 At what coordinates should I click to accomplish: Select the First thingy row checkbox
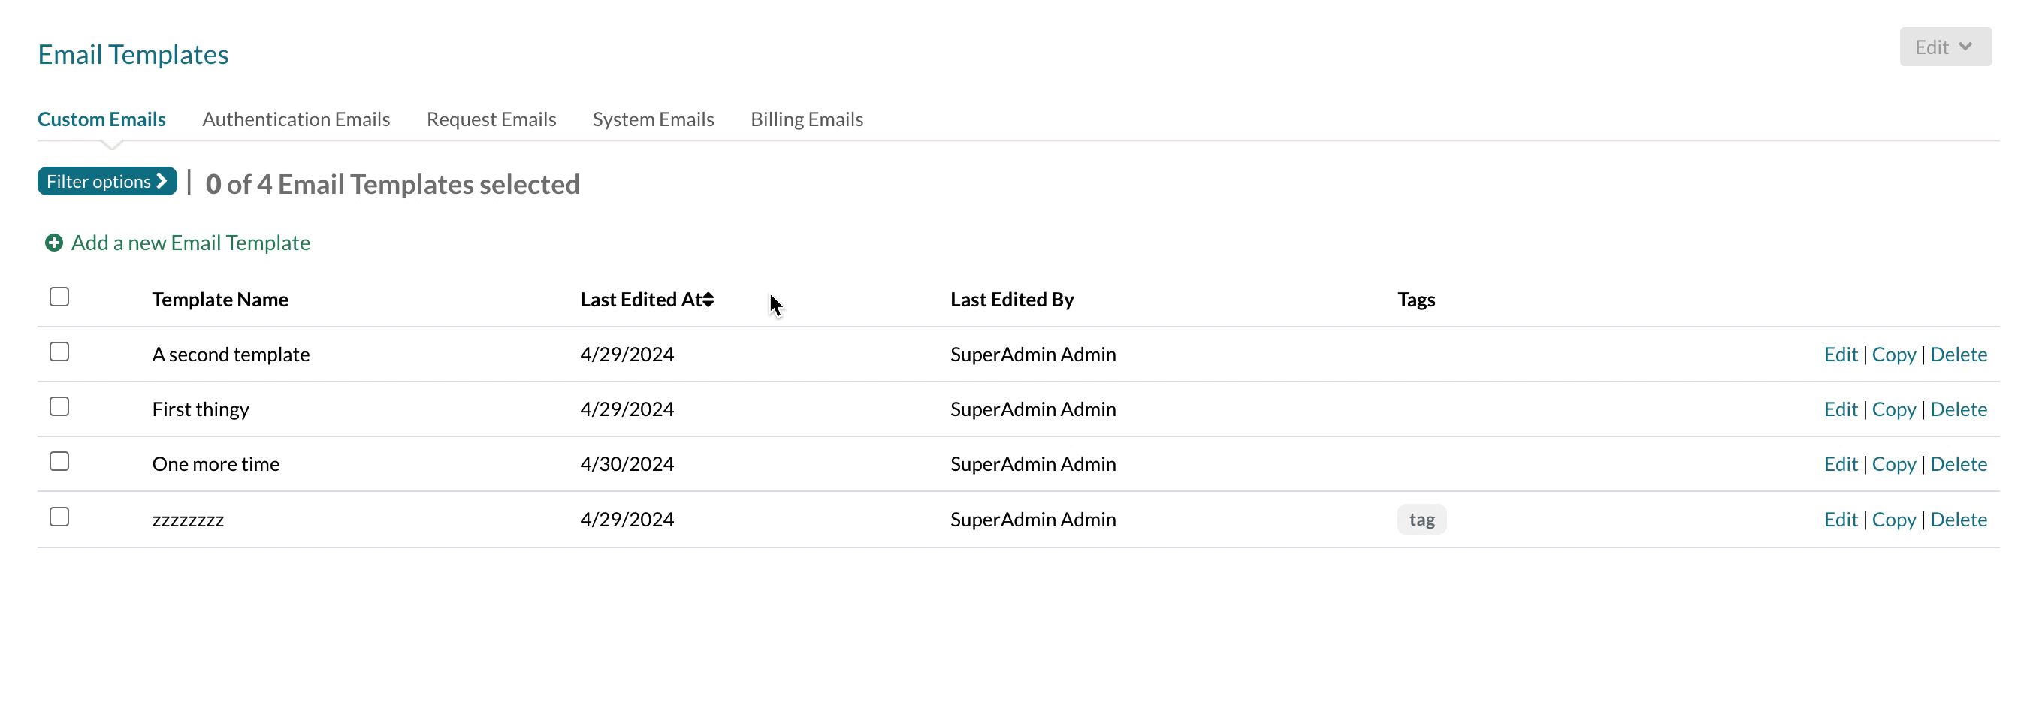click(x=59, y=407)
